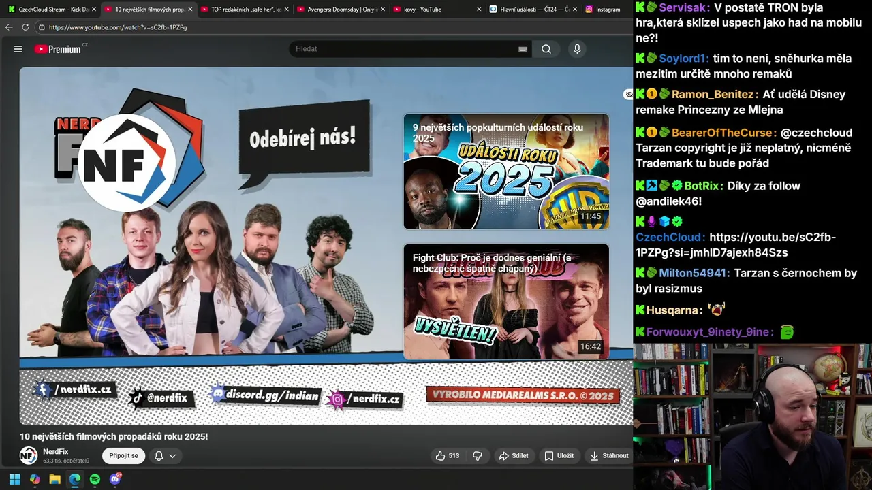Click the NerdFix channel avatar below the video
872x490 pixels.
point(29,455)
